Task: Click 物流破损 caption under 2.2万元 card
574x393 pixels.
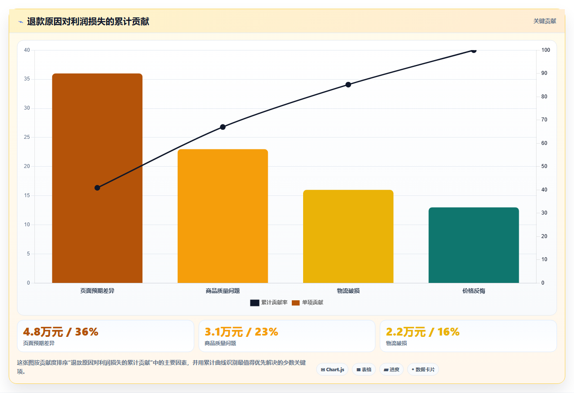Action: (x=396, y=343)
